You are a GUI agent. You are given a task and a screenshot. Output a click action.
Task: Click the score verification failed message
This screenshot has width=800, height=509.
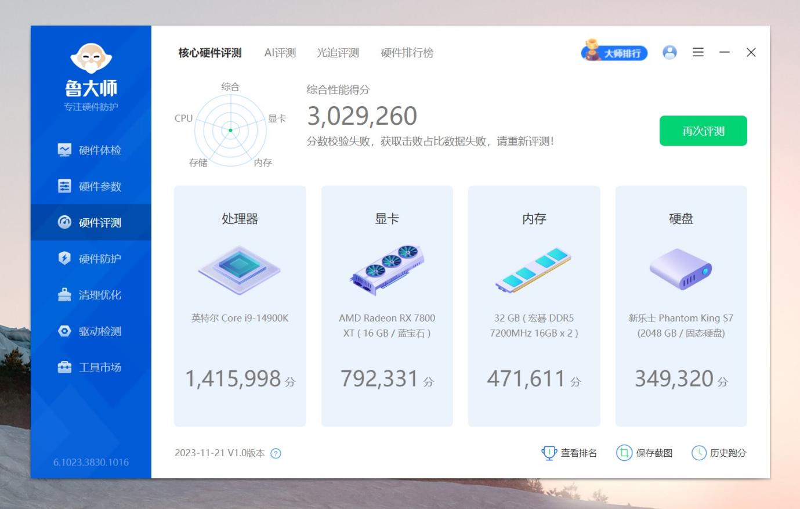pos(430,141)
